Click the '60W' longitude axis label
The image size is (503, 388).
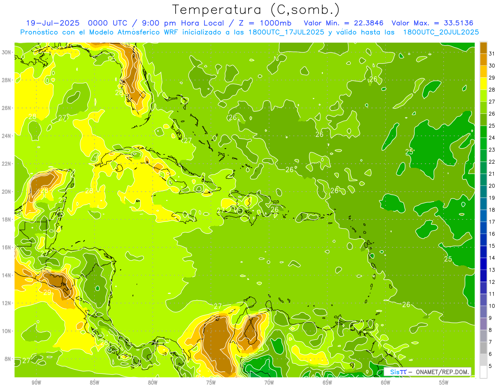(386, 383)
